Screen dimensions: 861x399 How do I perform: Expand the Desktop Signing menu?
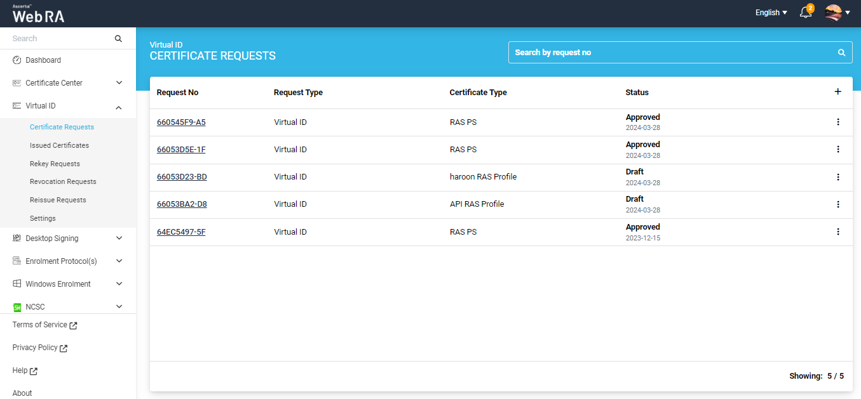click(119, 239)
